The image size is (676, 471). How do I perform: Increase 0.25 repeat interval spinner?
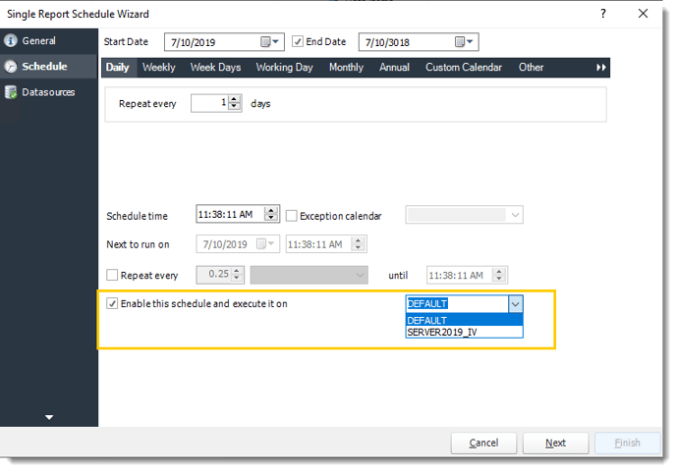[236, 271]
